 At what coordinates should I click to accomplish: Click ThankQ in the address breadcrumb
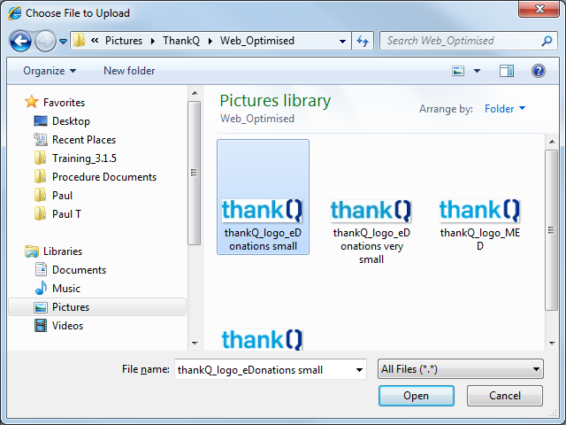(180, 41)
